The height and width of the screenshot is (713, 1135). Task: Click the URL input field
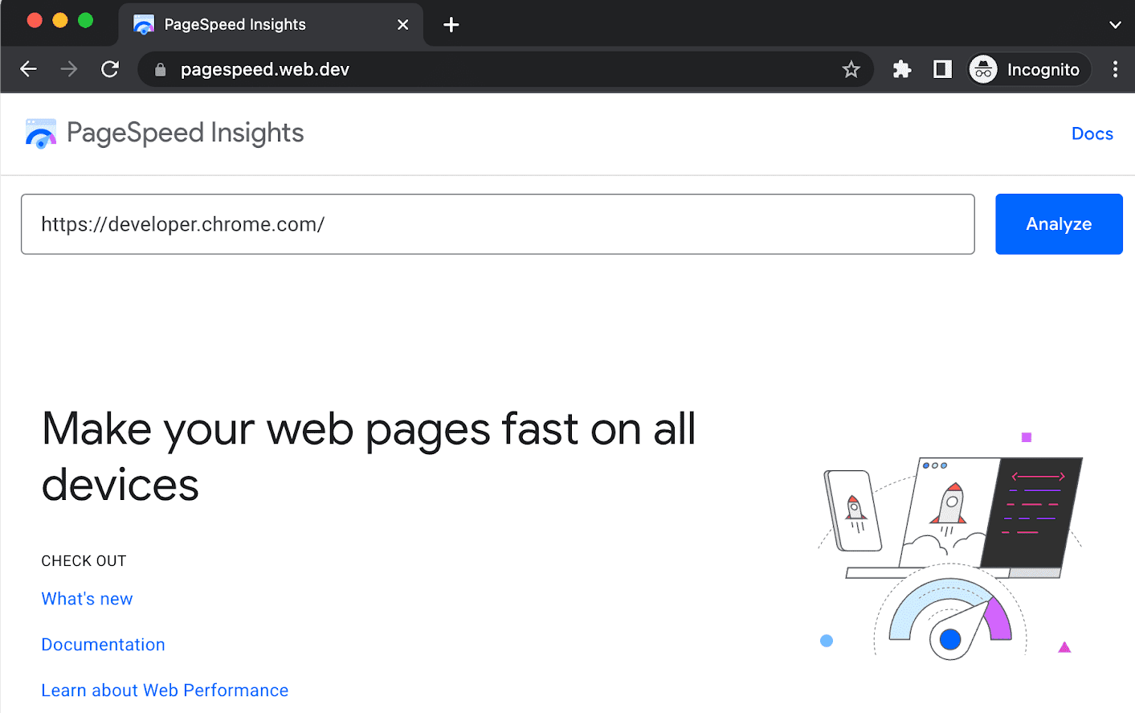pos(497,224)
